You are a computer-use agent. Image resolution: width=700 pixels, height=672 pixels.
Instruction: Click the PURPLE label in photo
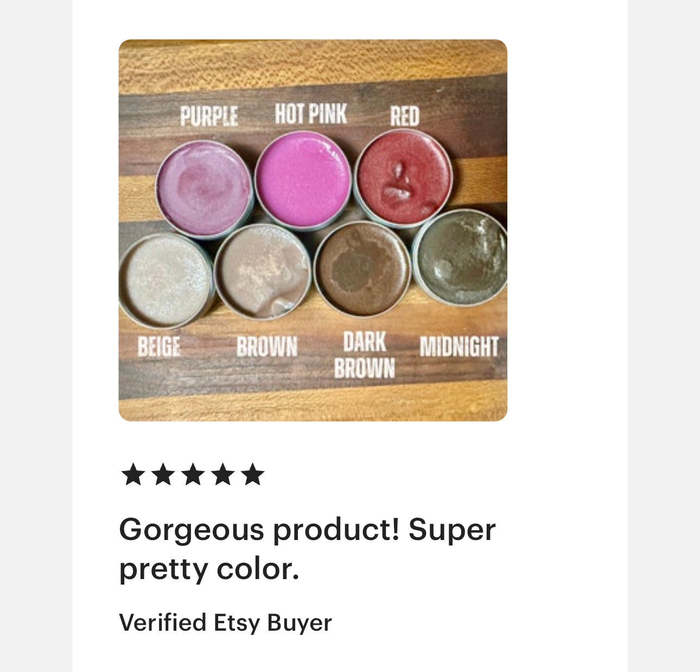point(209,116)
